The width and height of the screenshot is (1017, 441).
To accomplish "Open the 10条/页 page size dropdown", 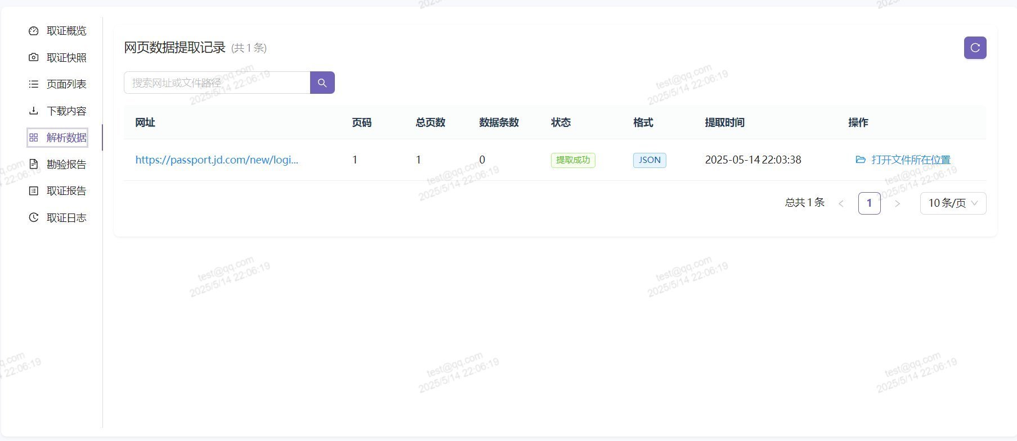I will [x=953, y=203].
